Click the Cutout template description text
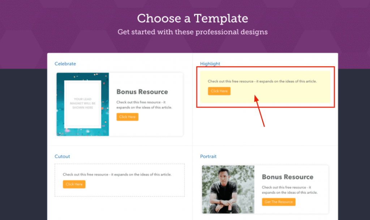 point(117,174)
